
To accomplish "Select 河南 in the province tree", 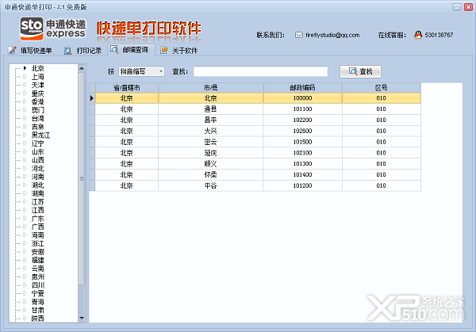I will click(37, 177).
